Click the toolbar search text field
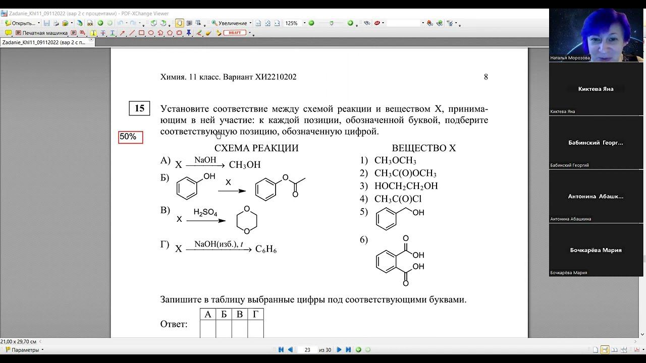The width and height of the screenshot is (646, 363). pos(403,23)
